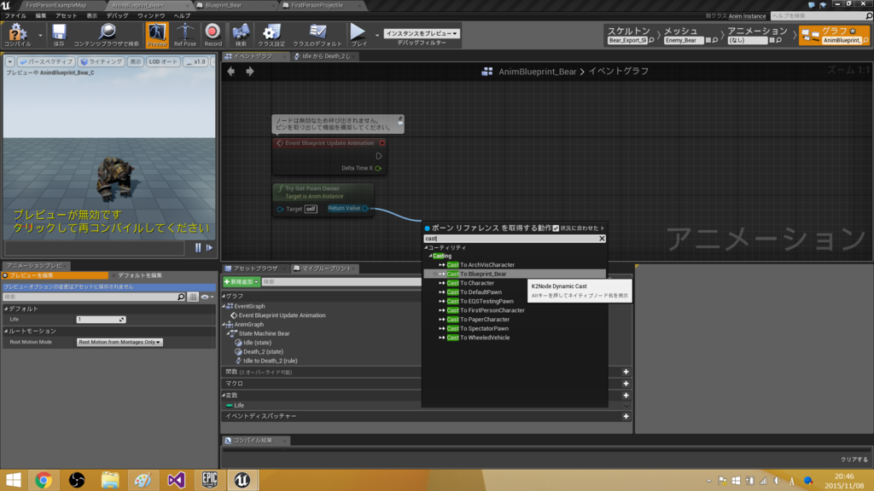Click the Ref Pose icon

pyautogui.click(x=185, y=34)
